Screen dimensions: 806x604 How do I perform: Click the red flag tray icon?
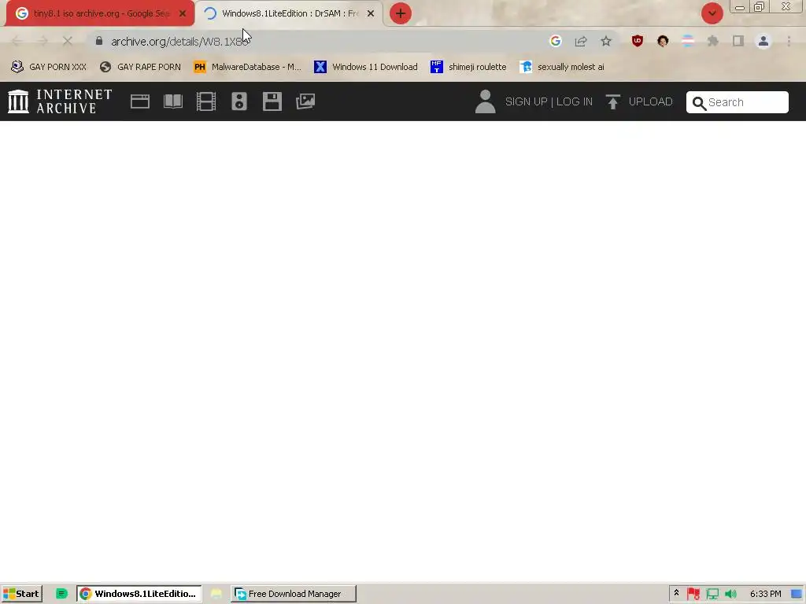[x=693, y=594]
